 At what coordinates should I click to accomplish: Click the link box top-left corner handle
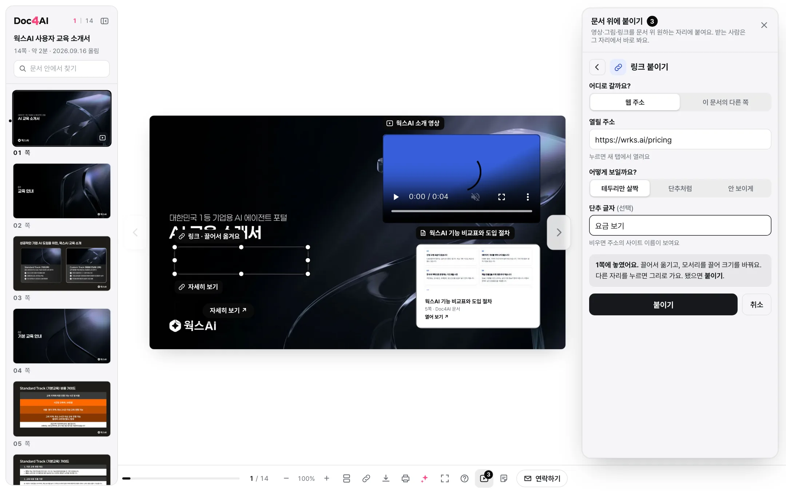click(175, 247)
